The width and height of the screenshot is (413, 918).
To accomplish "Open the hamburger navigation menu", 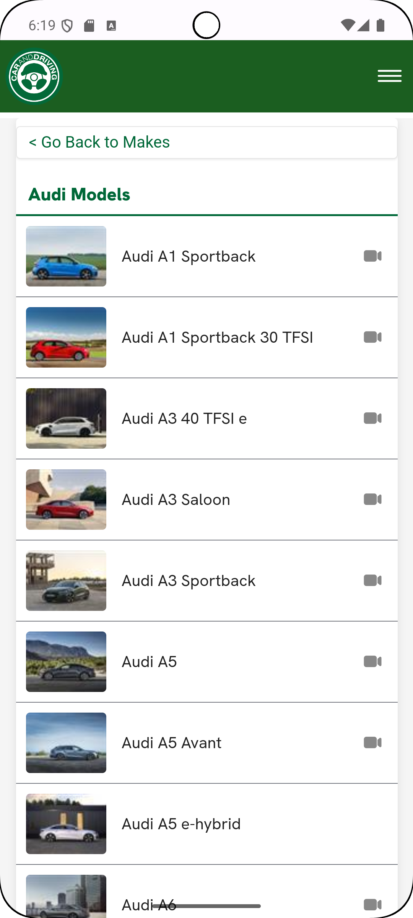I will click(389, 76).
